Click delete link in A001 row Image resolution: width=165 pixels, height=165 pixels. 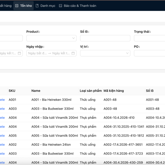(2, 100)
